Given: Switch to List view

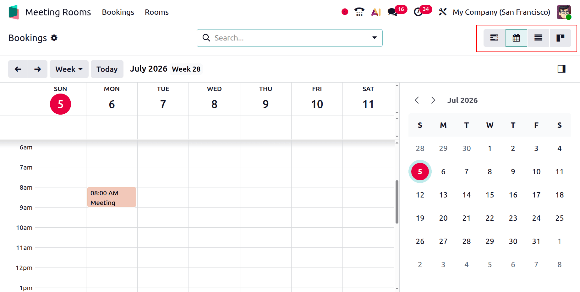Looking at the screenshot, I should click(538, 38).
